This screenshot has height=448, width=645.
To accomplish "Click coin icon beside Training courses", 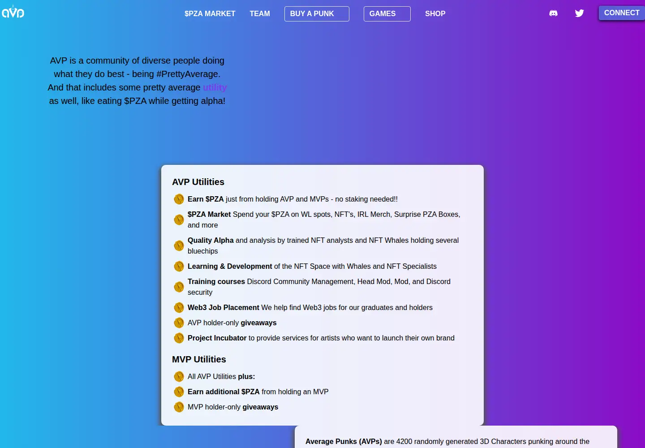I will click(x=179, y=287).
